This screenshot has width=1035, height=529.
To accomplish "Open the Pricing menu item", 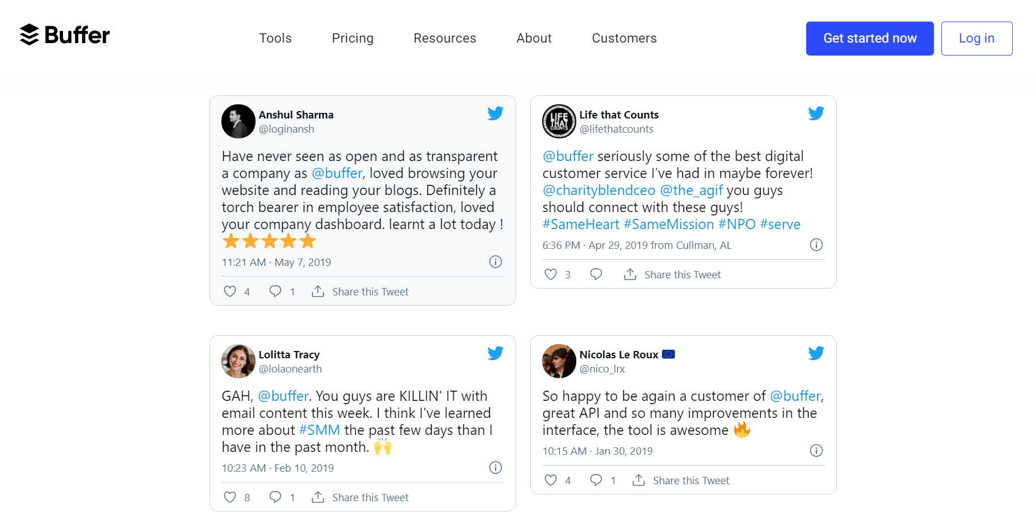I will (x=352, y=38).
